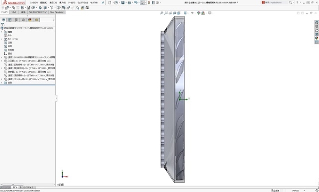Open SOLIDWORKS Resources home in task pane

pyautogui.click(x=316, y=22)
